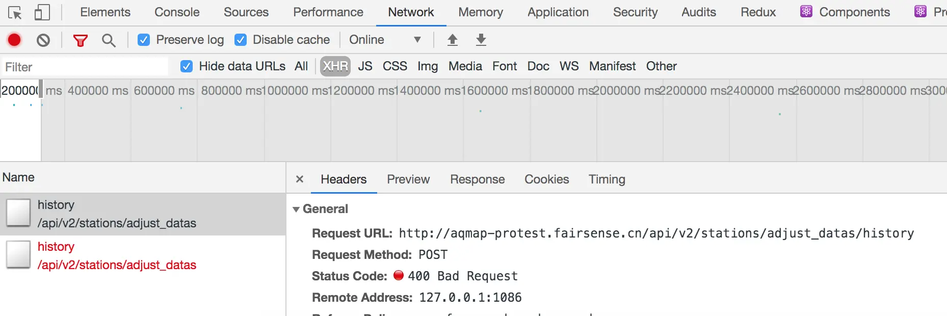The width and height of the screenshot is (947, 316).
Task: Open the Online throttling dropdown
Action: click(385, 40)
